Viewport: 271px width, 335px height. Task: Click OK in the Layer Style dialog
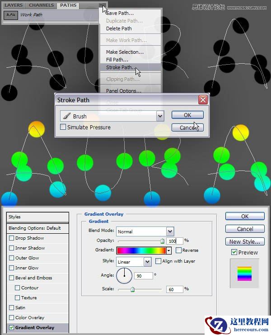245,216
